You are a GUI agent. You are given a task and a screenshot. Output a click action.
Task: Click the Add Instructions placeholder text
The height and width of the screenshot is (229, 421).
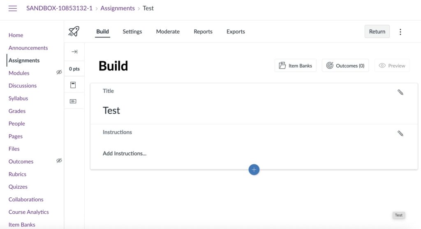pyautogui.click(x=125, y=154)
